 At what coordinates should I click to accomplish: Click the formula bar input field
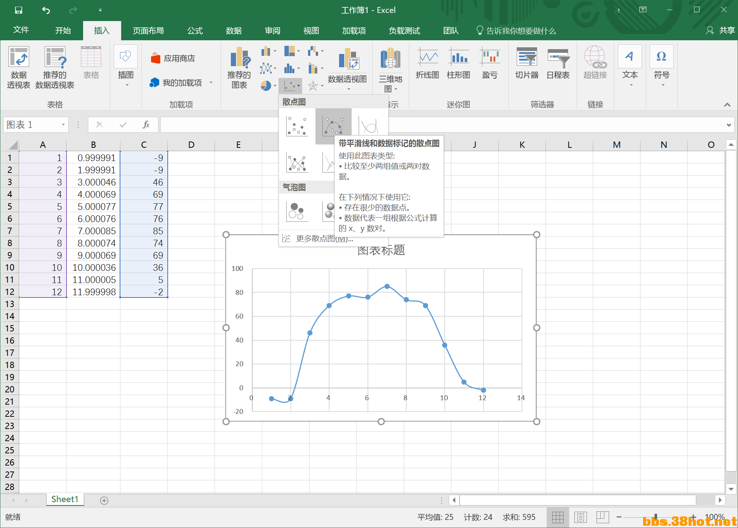tap(442, 125)
